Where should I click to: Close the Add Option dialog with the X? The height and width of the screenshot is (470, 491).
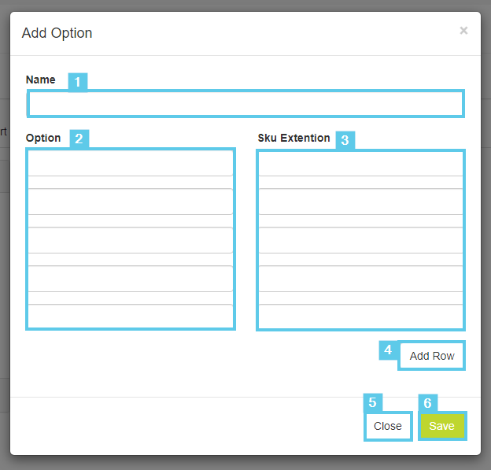(463, 31)
